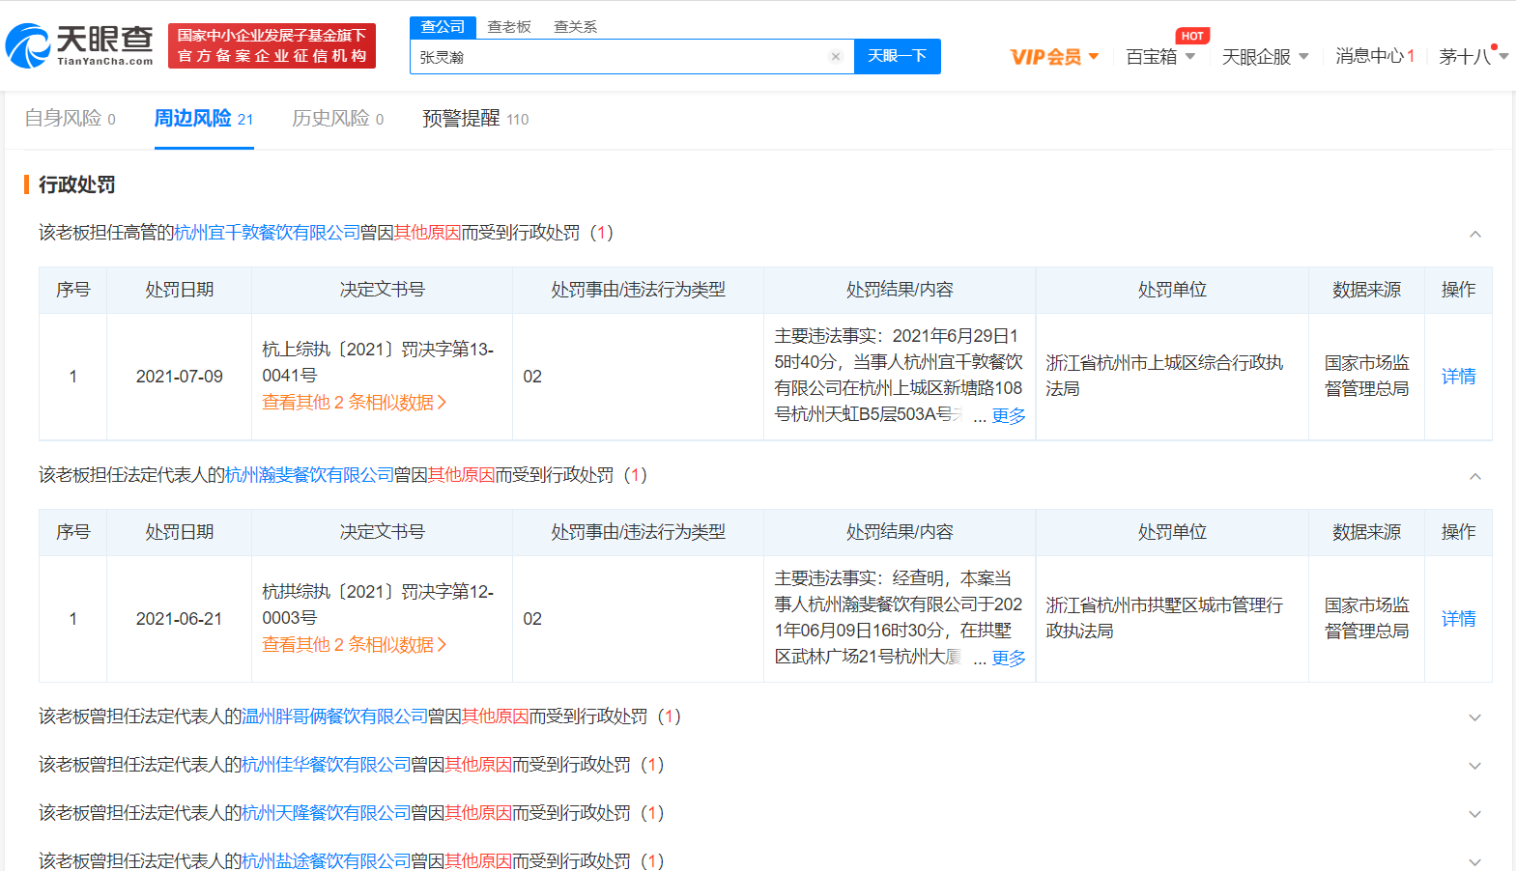Open 杭州盐途餐饮有限公司 company link
This screenshot has height=871, width=1516.
pos(326,860)
